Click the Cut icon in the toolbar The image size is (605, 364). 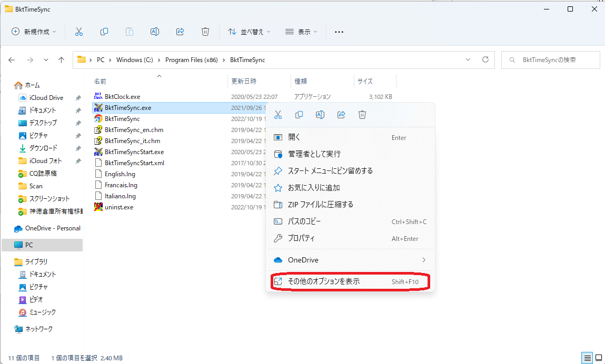tap(78, 32)
